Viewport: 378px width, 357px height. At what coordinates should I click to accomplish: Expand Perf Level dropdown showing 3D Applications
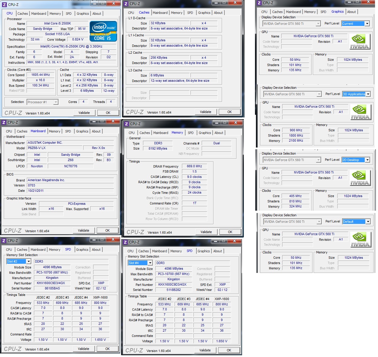pyautogui.click(x=368, y=94)
